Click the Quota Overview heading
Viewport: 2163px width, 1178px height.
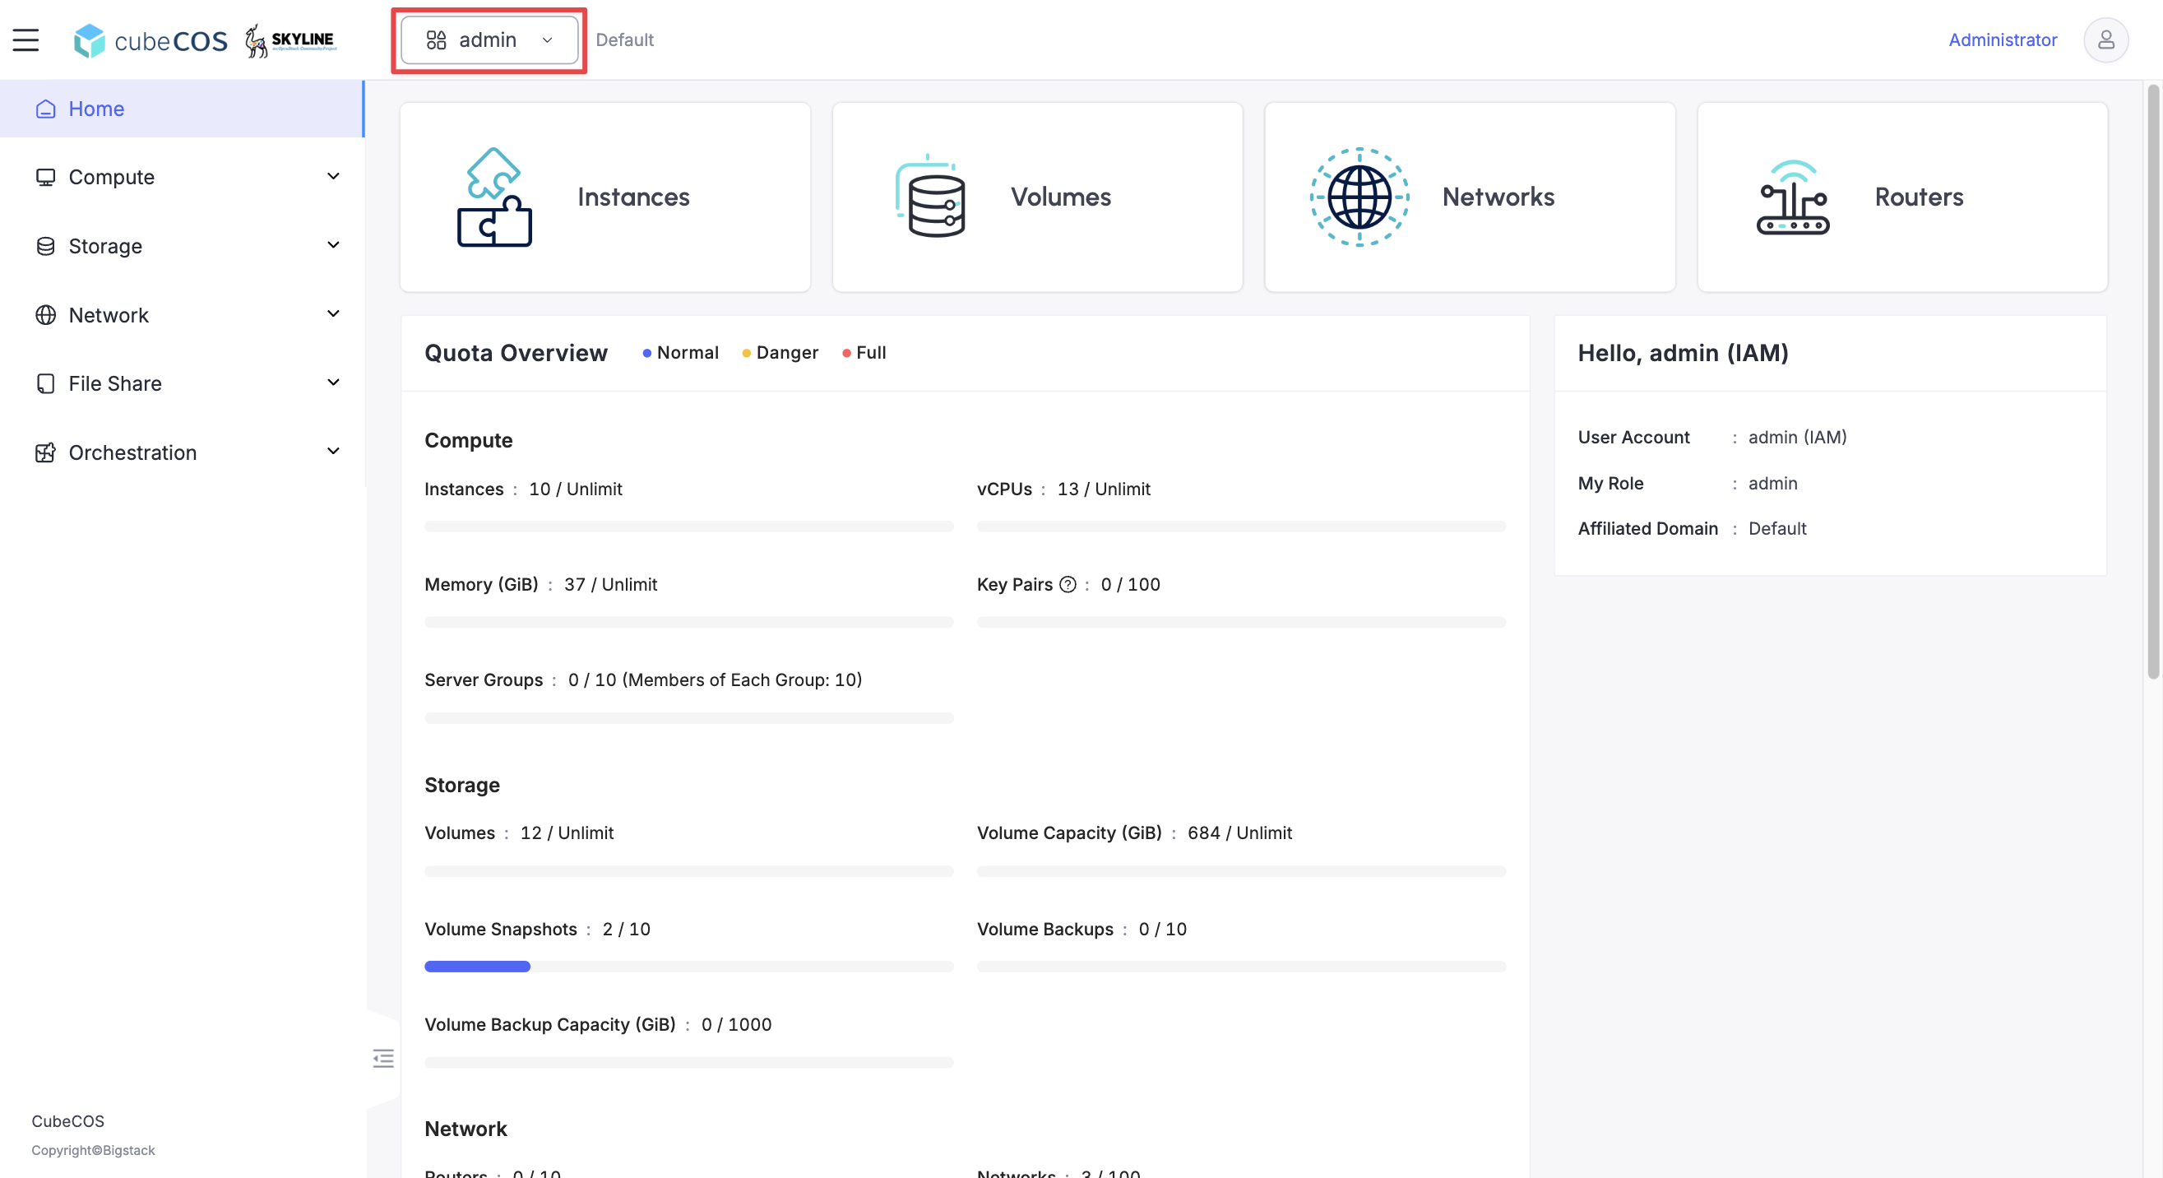pyautogui.click(x=516, y=353)
